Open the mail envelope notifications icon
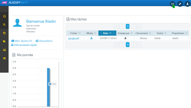Screen dimensions: 191x108 click(172, 4)
